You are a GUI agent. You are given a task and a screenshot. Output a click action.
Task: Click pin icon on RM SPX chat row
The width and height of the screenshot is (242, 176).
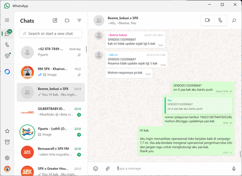click(x=79, y=75)
